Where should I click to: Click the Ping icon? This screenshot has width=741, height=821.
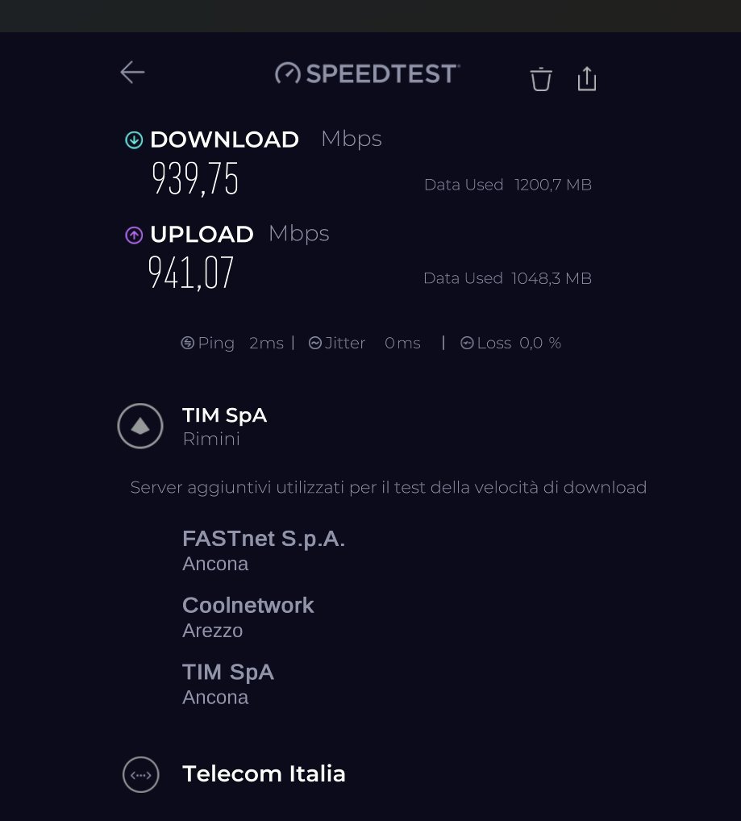point(188,344)
